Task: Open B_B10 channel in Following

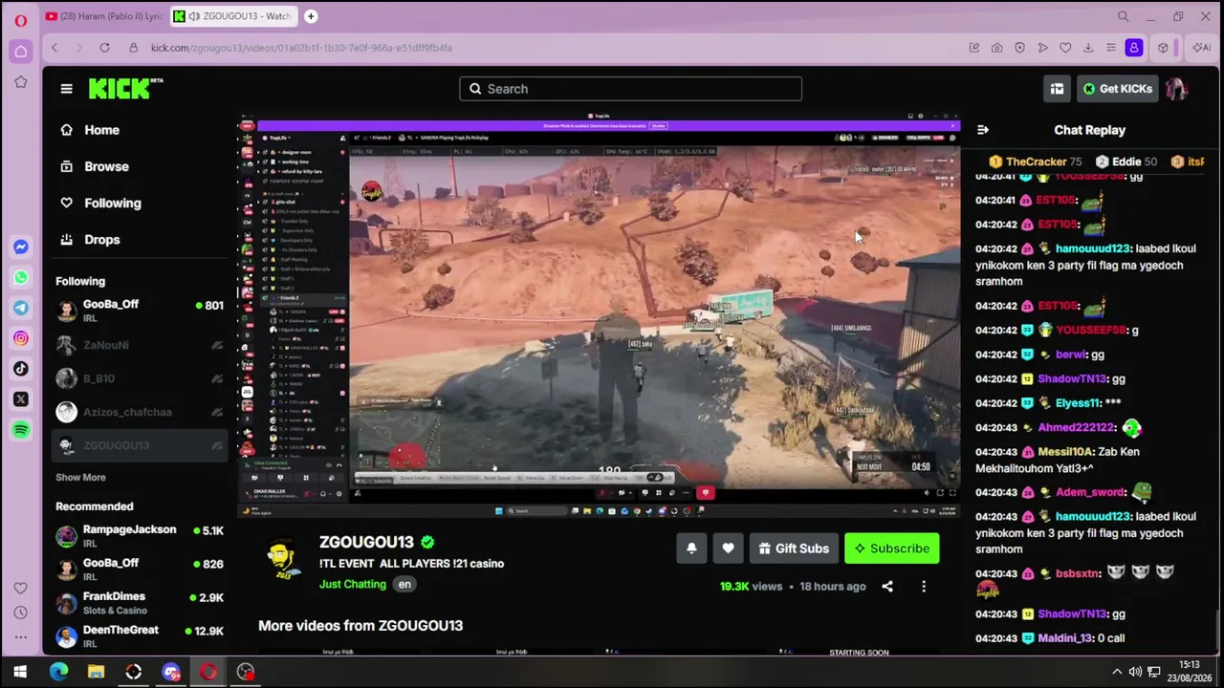Action: tap(139, 378)
